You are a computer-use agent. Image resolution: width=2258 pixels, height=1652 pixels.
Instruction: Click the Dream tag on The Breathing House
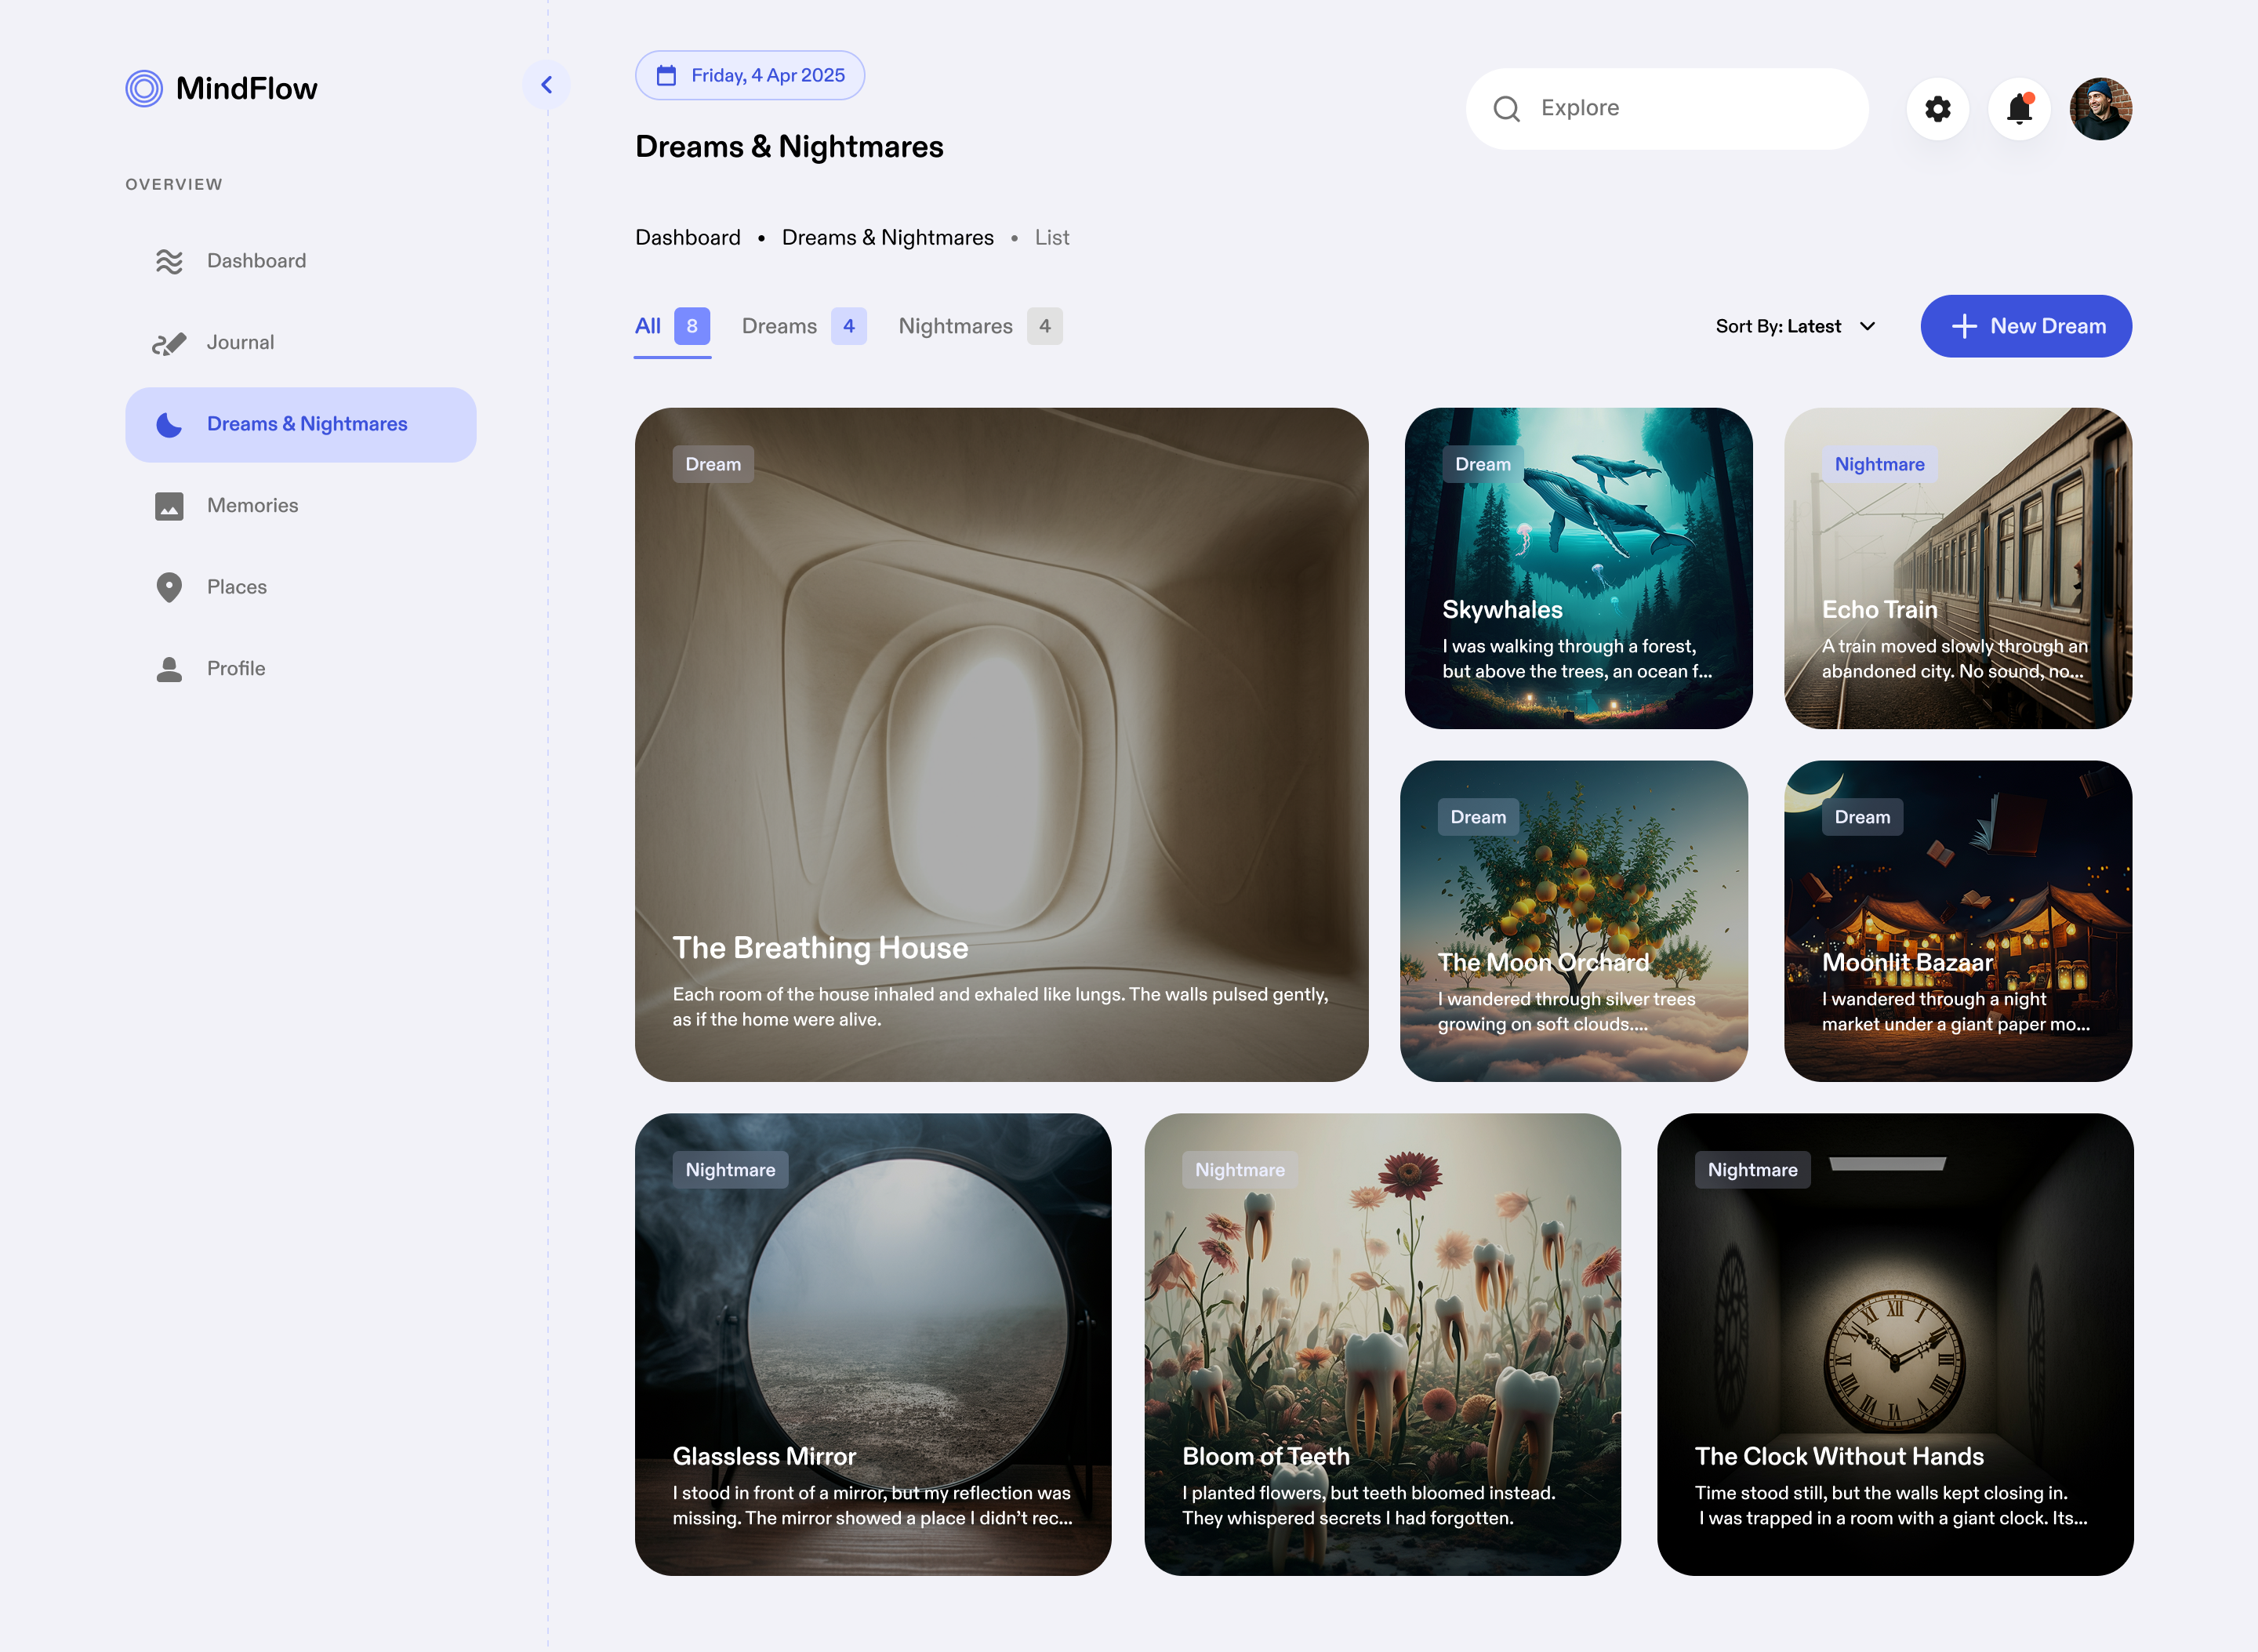713,465
